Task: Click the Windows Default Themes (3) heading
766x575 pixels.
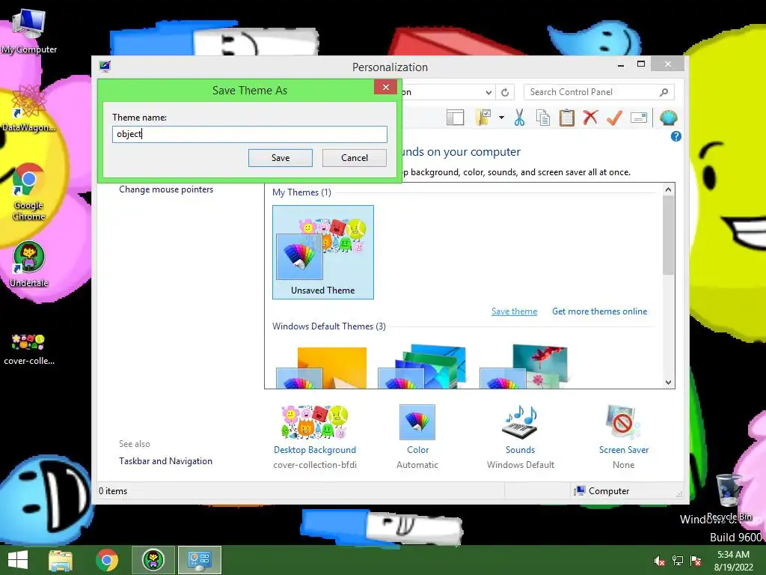Action: click(329, 326)
